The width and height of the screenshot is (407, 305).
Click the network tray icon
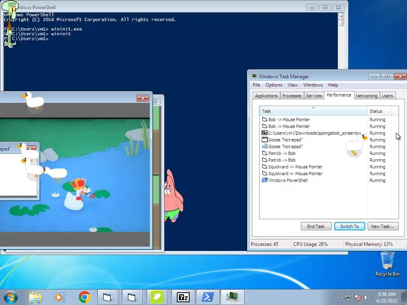(x=347, y=297)
